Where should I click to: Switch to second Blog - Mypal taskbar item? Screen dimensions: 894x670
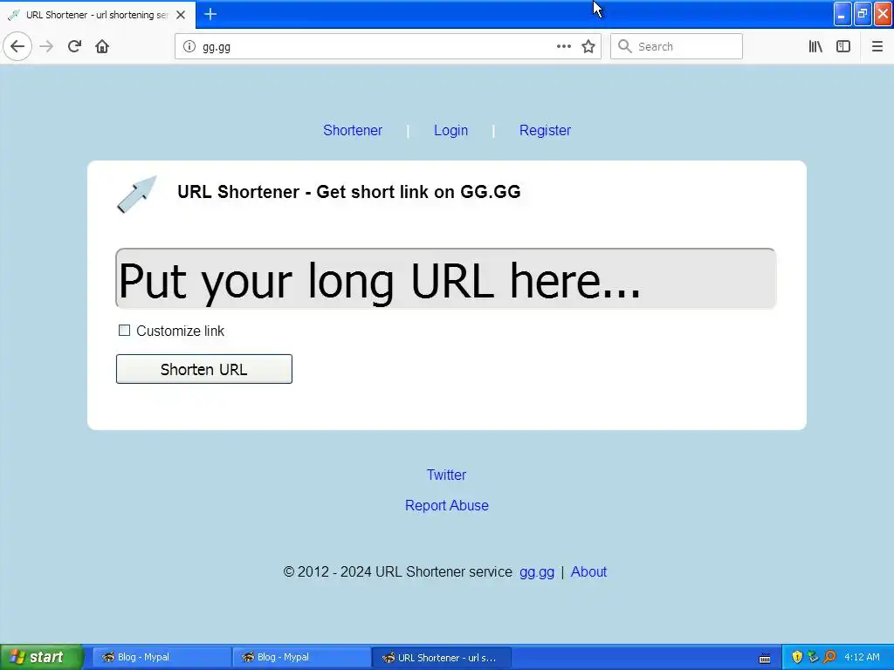click(301, 657)
